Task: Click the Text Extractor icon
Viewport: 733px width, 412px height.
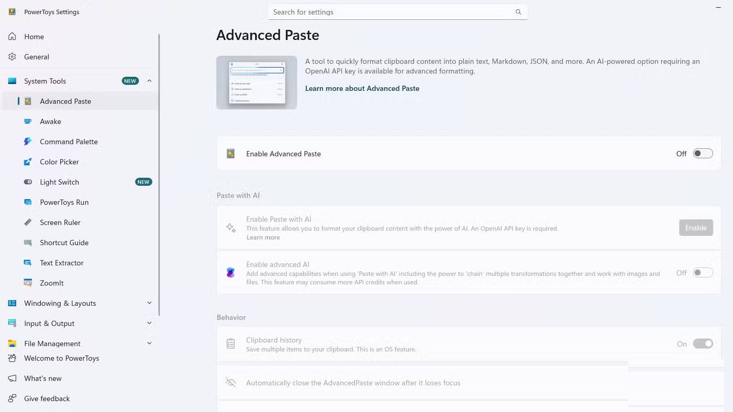Action: coord(28,263)
